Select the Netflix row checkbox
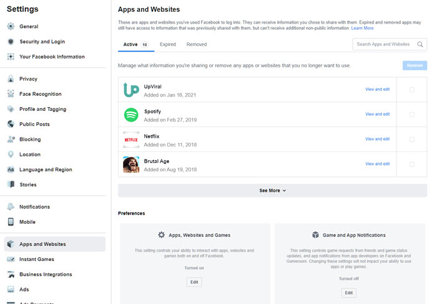437x304 pixels. [412, 140]
